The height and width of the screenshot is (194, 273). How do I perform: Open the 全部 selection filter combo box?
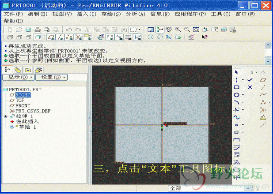point(211,188)
